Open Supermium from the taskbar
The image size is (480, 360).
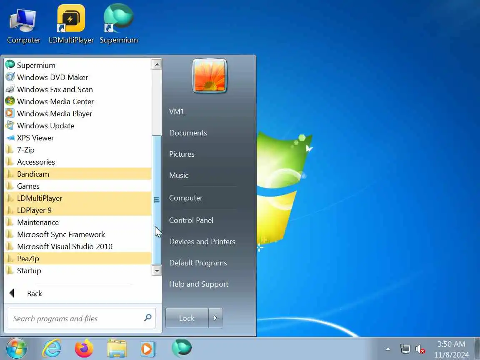point(182,348)
